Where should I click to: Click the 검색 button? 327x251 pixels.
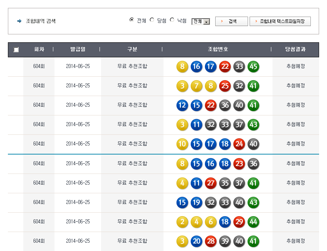point(231,21)
